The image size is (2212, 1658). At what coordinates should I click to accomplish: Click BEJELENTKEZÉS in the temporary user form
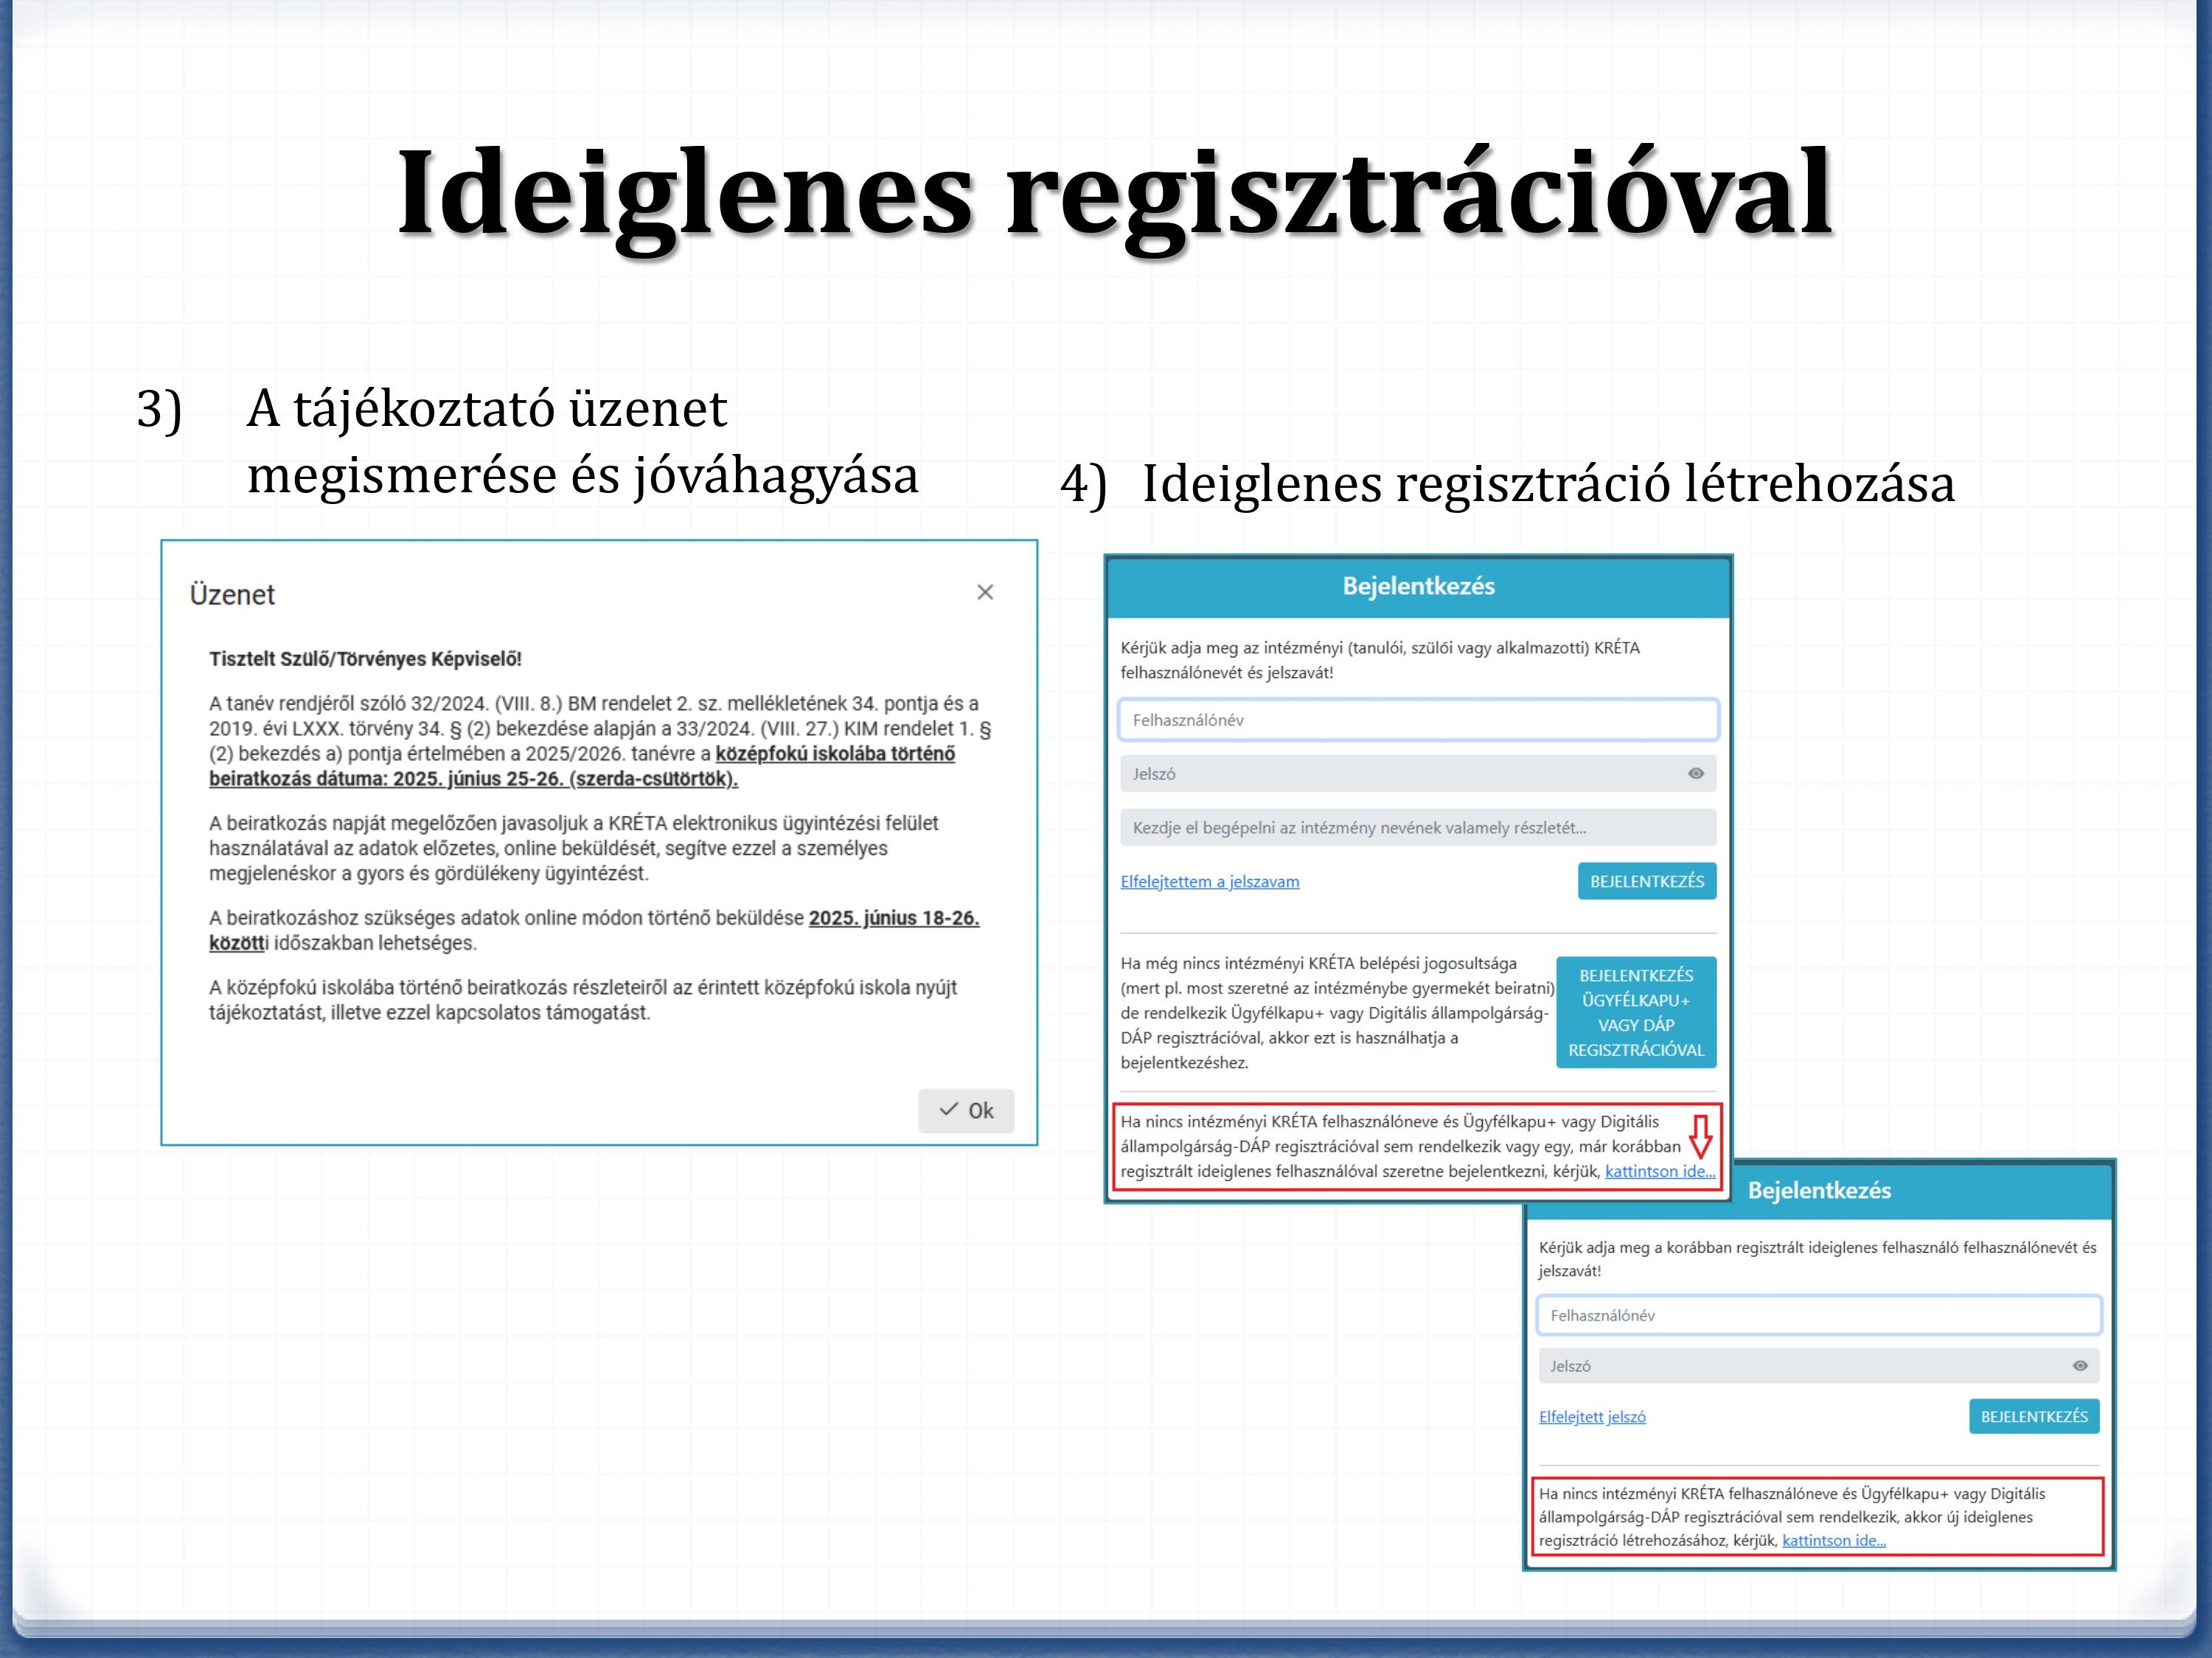click(2034, 1416)
